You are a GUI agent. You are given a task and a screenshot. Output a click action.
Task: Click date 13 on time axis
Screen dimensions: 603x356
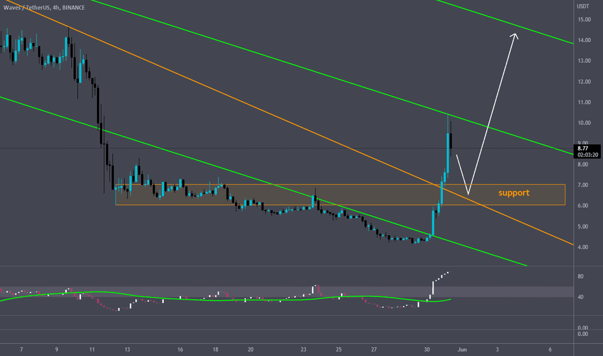(127, 350)
